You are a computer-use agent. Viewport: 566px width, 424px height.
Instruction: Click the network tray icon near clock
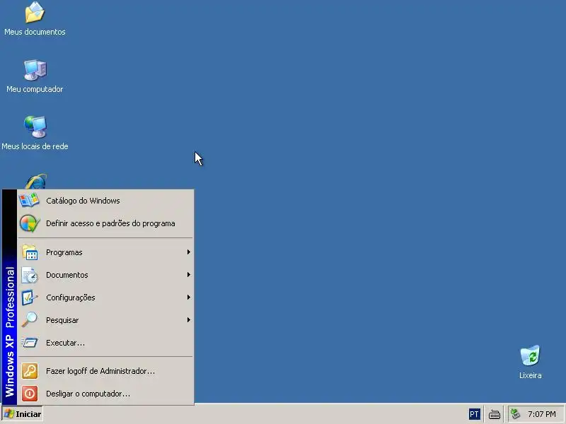pyautogui.click(x=515, y=414)
